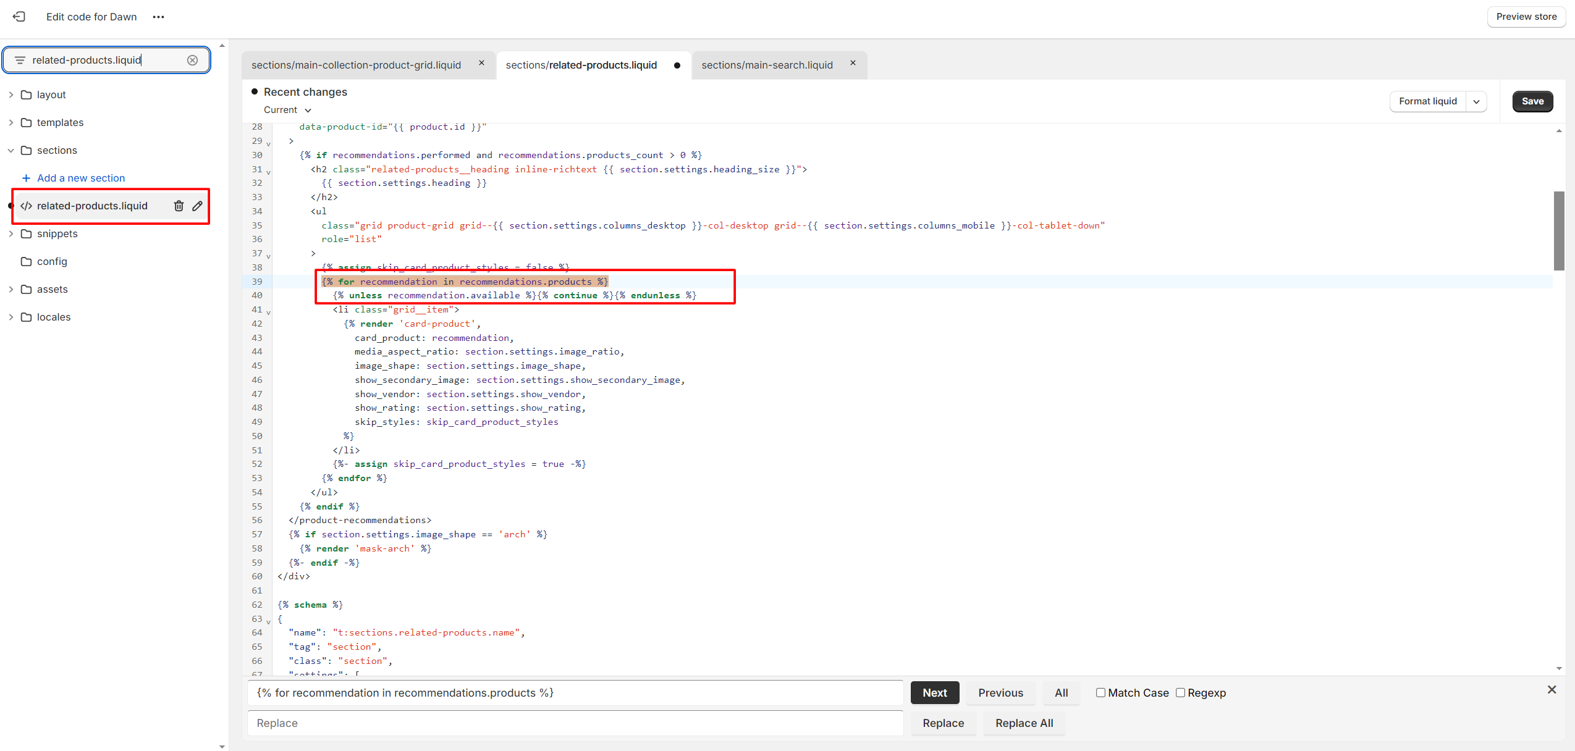Click the exit editor back arrow icon
Screen dimensions: 1575x751
pos(19,17)
